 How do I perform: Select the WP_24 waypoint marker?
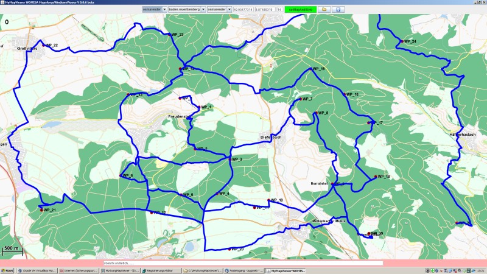402,41
